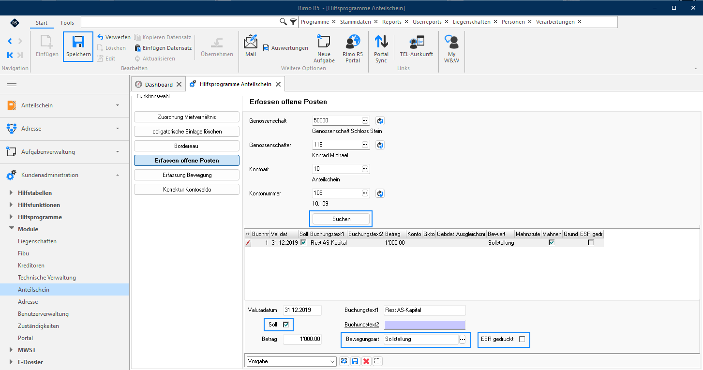The width and height of the screenshot is (703, 370).
Task: Start Portal Sync from the ribbon
Action: (381, 42)
